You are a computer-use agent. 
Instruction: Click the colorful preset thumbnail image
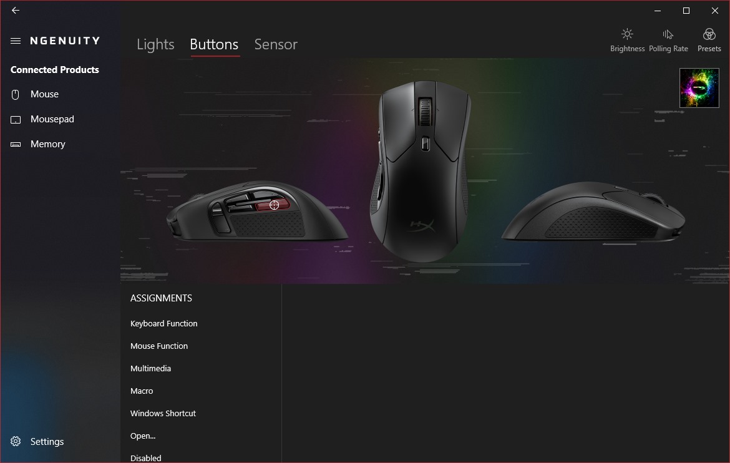[x=699, y=88]
